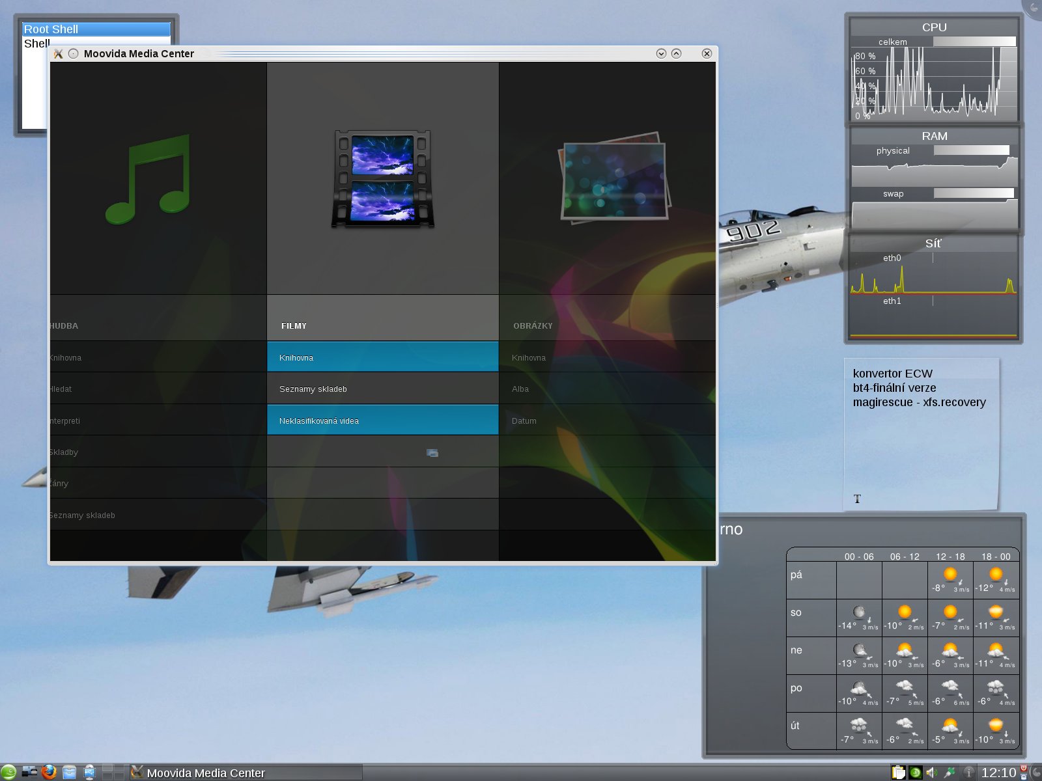Open Hledat under HUDBA
Viewport: 1042px width, 781px height.
click(158, 389)
